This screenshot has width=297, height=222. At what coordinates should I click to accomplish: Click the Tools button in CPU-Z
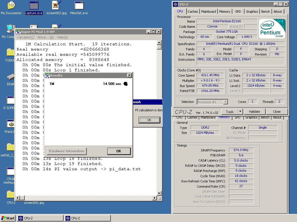click(x=230, y=112)
